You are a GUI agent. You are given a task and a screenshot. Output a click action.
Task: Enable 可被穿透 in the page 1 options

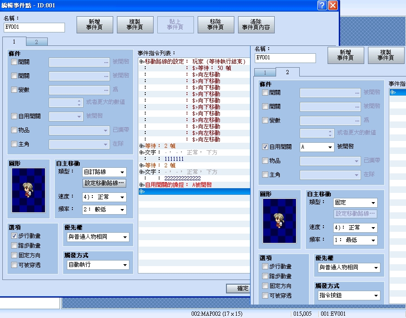coord(14,265)
